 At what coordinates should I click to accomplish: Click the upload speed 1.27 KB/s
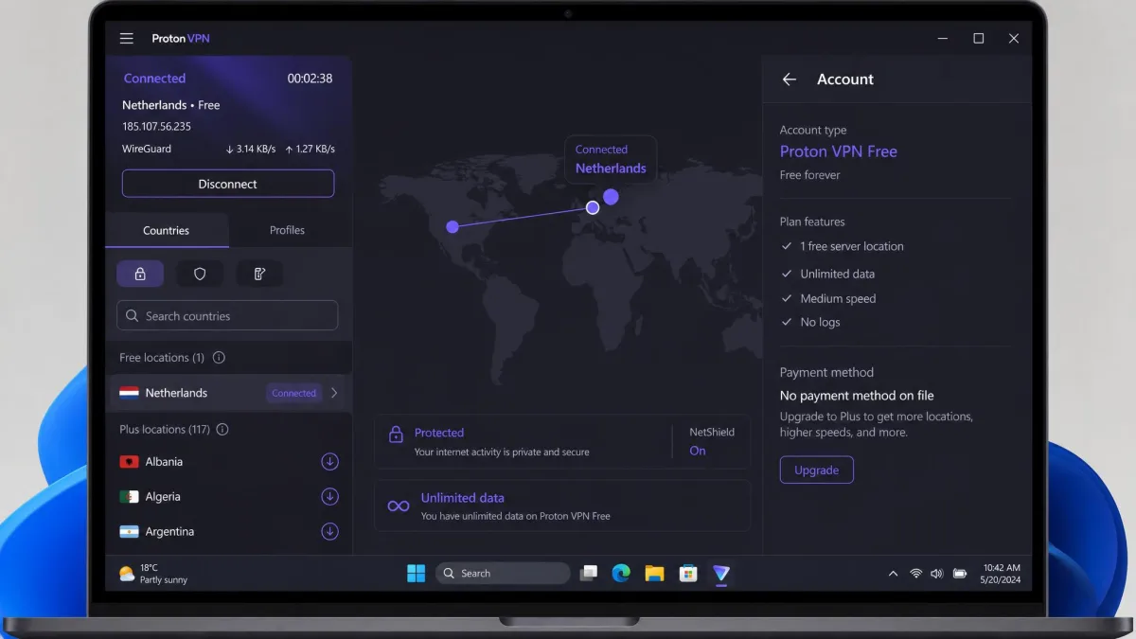pyautogui.click(x=310, y=149)
